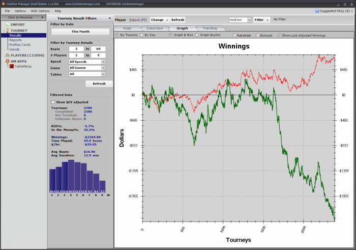The image size is (356, 250).
Task: Collapse the Tourney tree node
Action: coord(4,31)
